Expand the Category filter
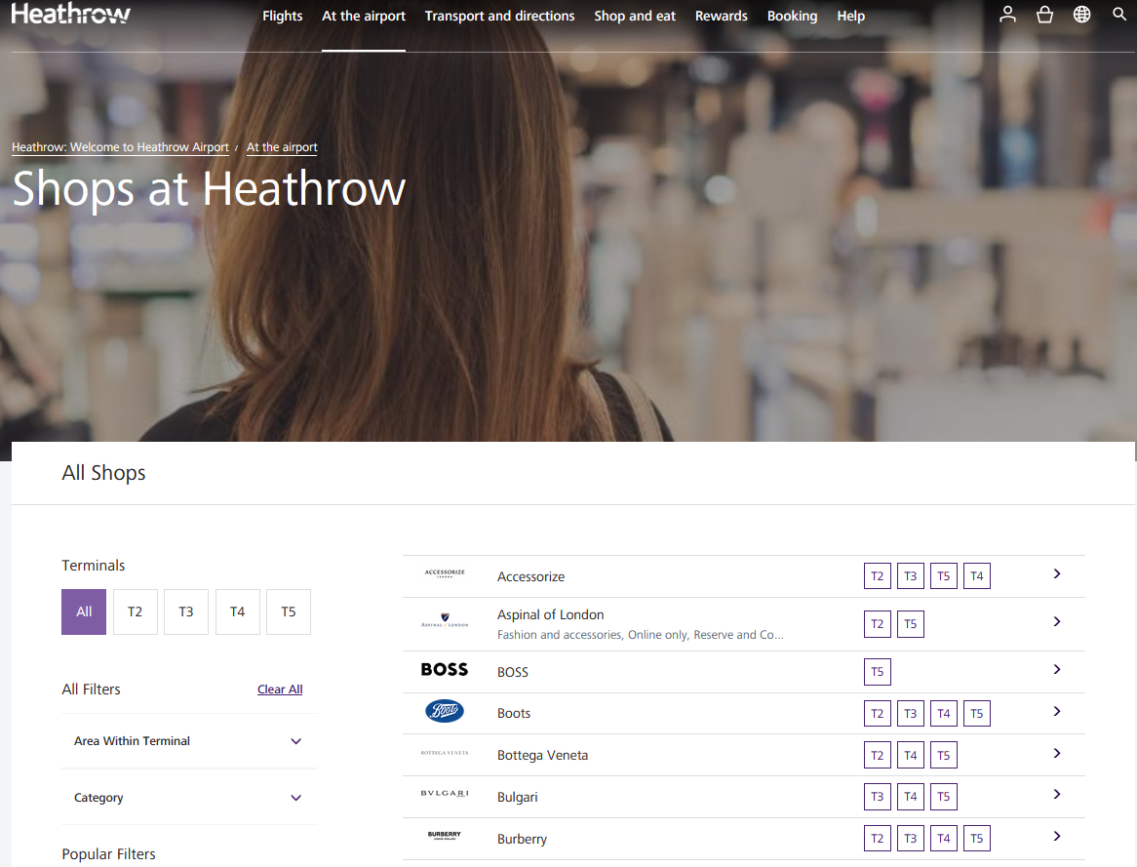The image size is (1137, 867). point(189,798)
